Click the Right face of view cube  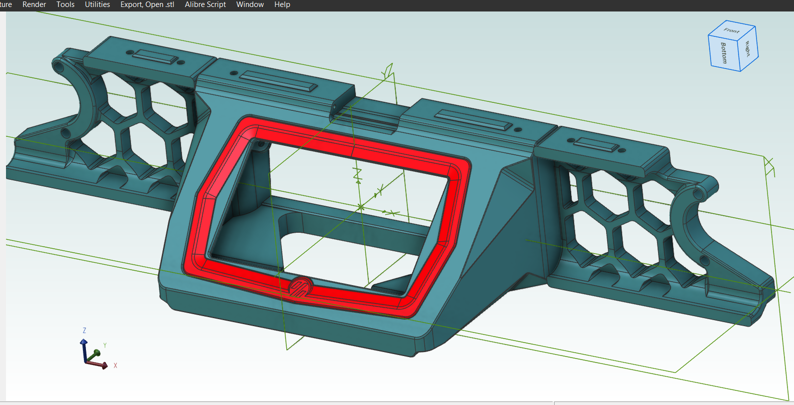[748, 48]
